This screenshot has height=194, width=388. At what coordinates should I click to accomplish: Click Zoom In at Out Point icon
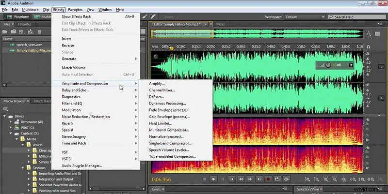coord(361,179)
